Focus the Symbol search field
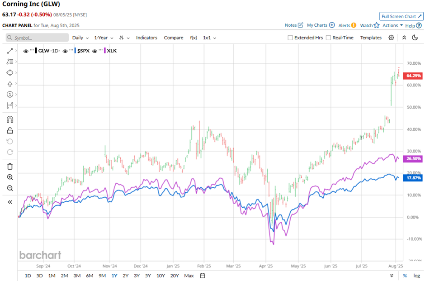 click(x=37, y=38)
